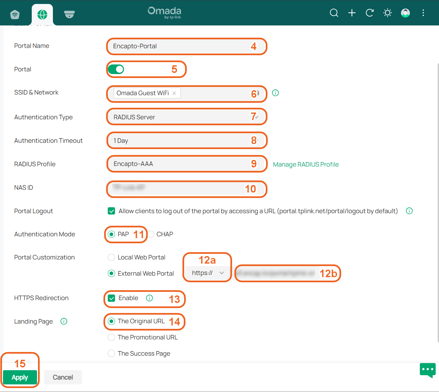Viewport: 439px width, 392px height.
Task: Click the Portal Name input field
Action: (187, 46)
